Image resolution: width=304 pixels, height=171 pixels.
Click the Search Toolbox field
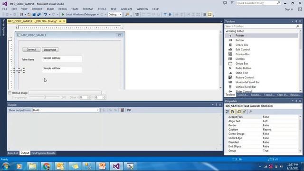pos(263,26)
